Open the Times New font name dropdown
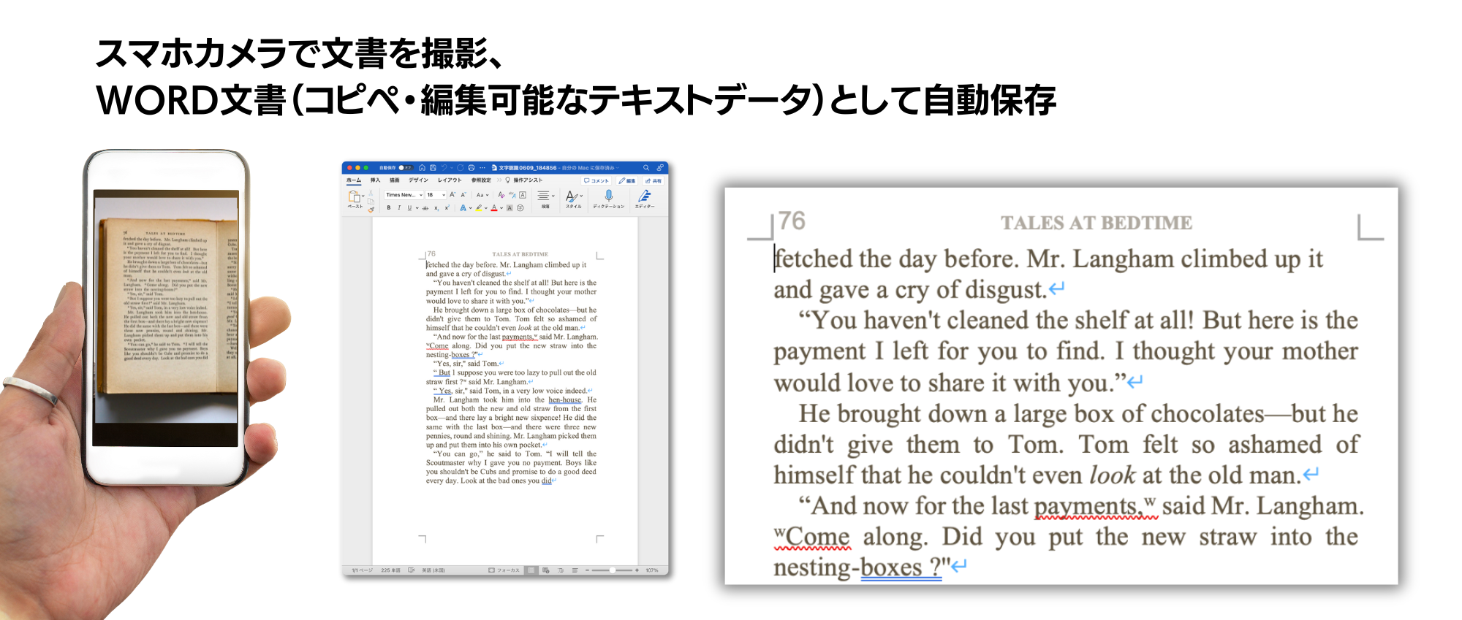Viewport: 1462px width, 620px height. coord(404,195)
